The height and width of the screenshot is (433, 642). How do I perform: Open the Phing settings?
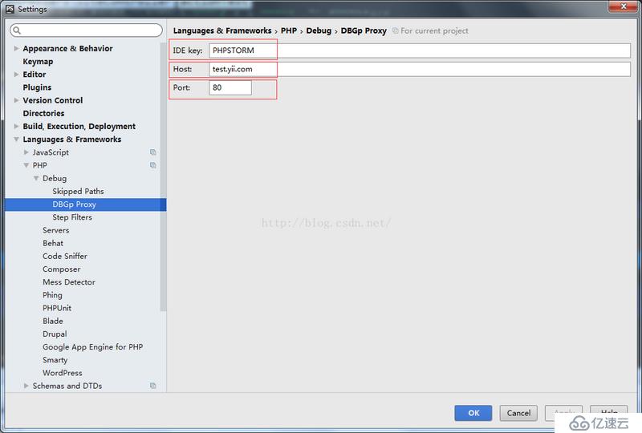tap(52, 295)
